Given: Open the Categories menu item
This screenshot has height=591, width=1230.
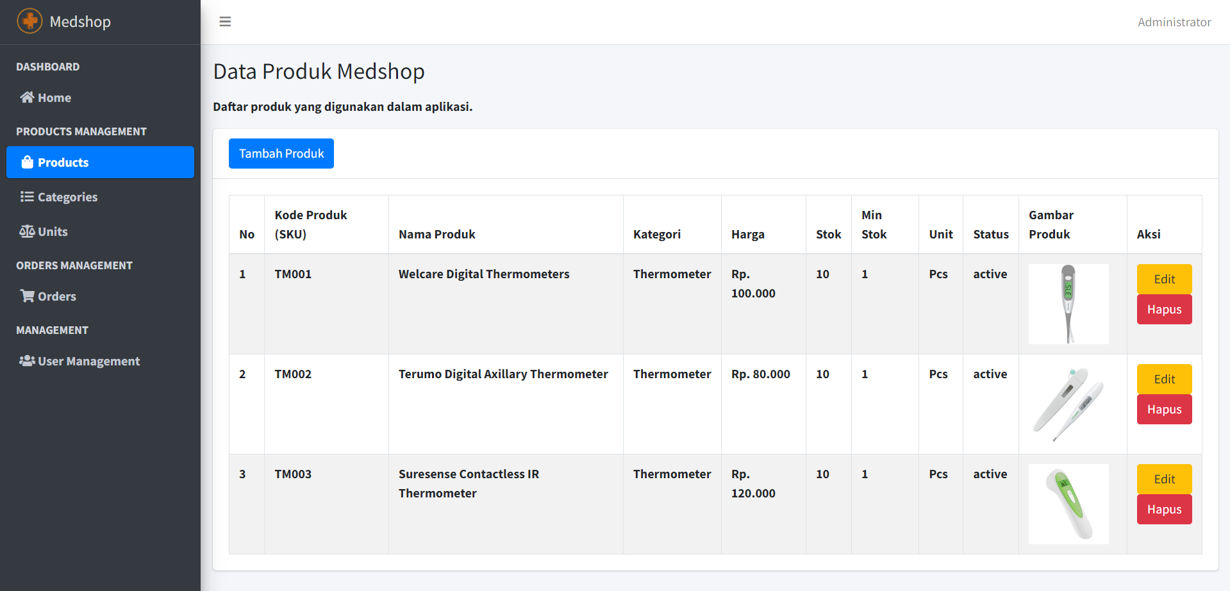Looking at the screenshot, I should (67, 197).
